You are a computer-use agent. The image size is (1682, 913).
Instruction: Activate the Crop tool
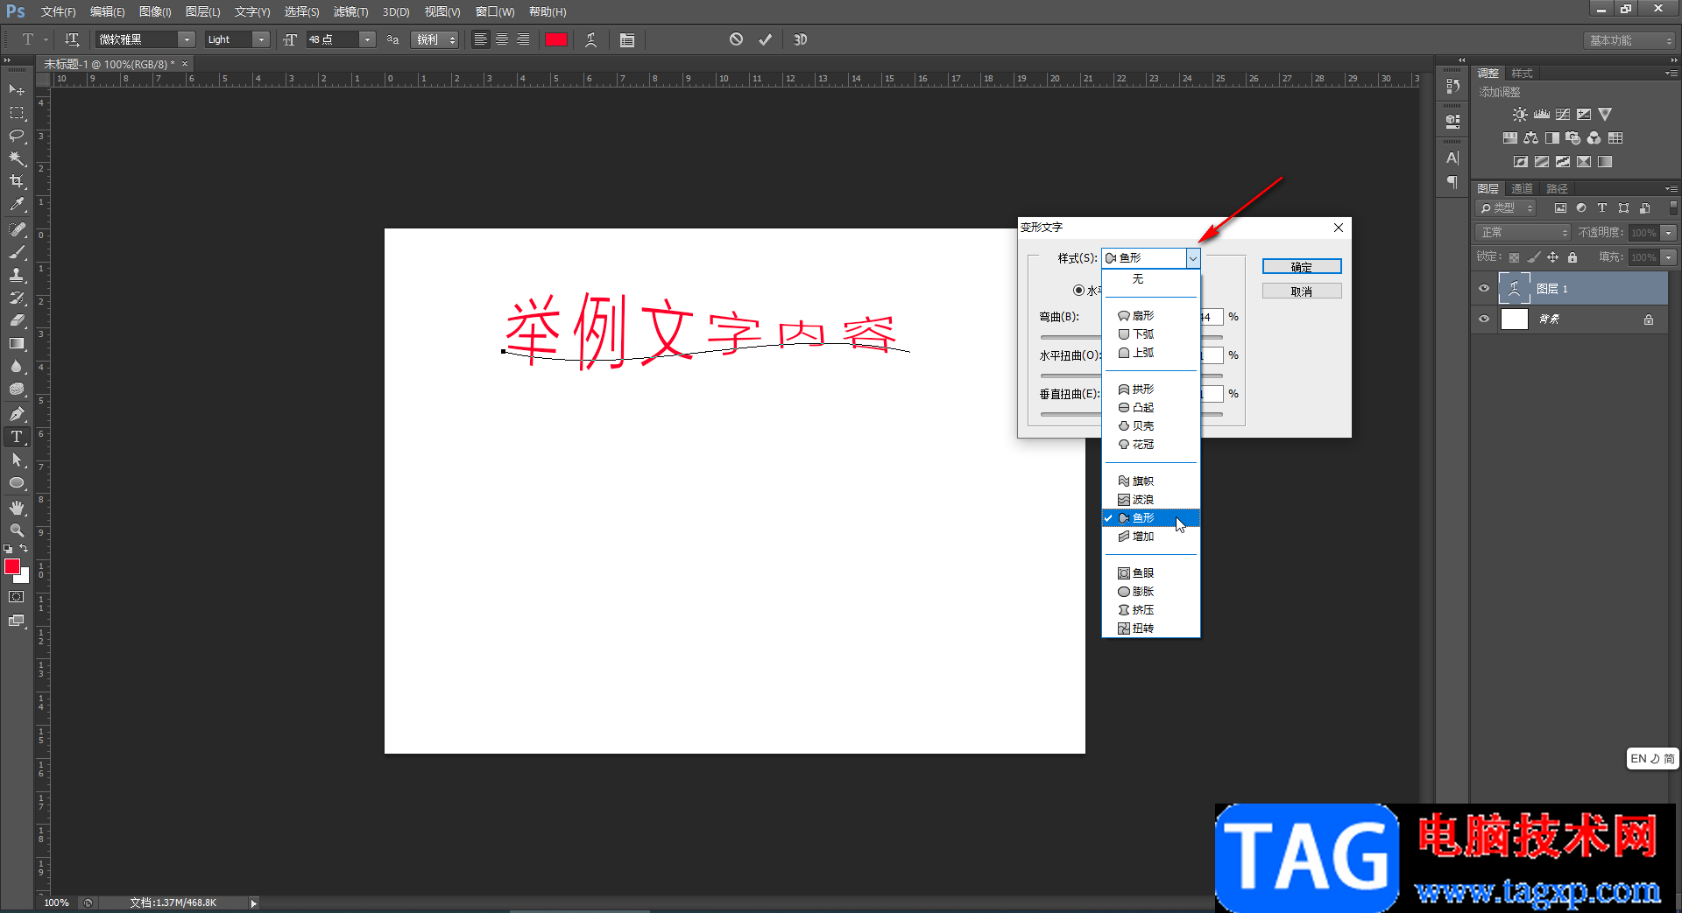coord(17,181)
